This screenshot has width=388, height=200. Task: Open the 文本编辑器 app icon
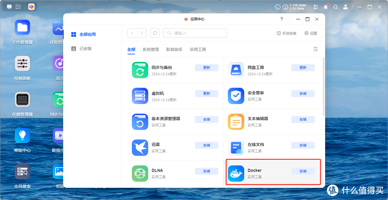pyautogui.click(x=236, y=122)
